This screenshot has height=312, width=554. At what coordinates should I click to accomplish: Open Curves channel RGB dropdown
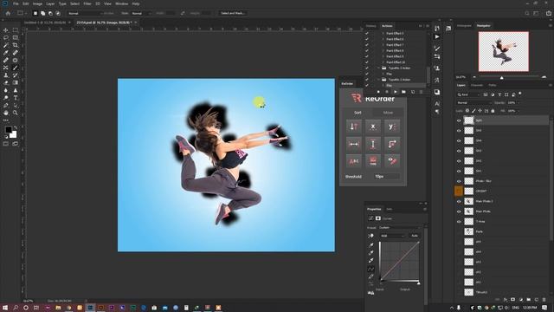tap(392, 236)
